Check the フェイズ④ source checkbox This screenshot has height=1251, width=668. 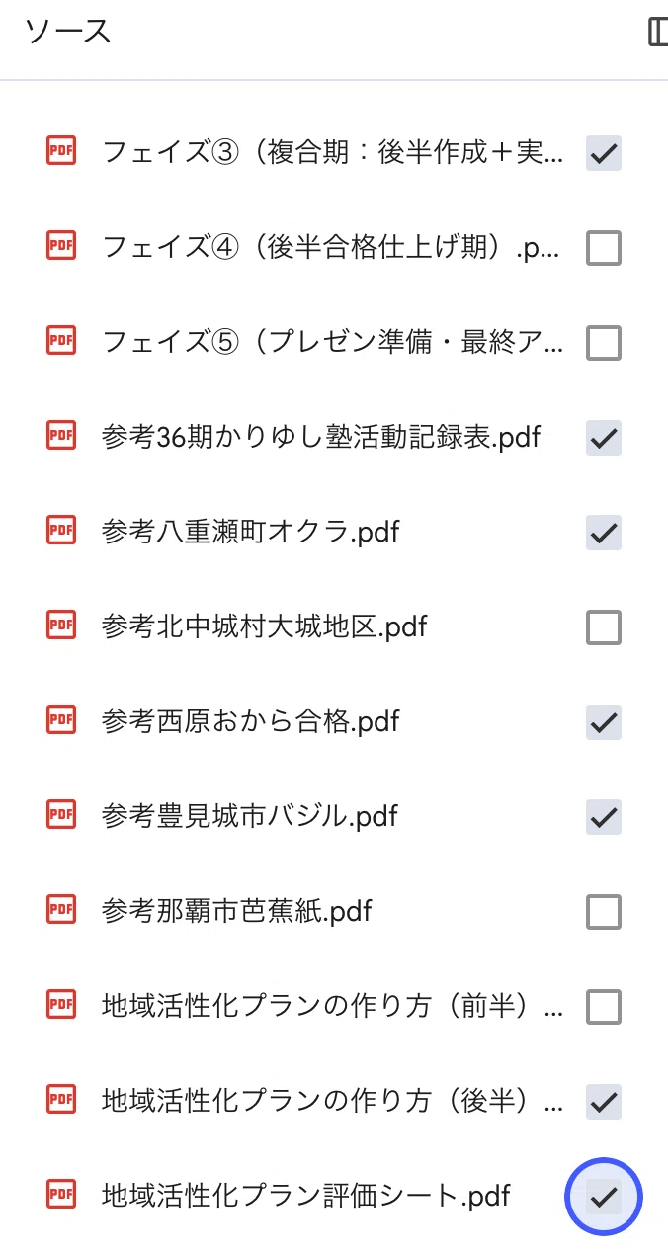(x=604, y=248)
